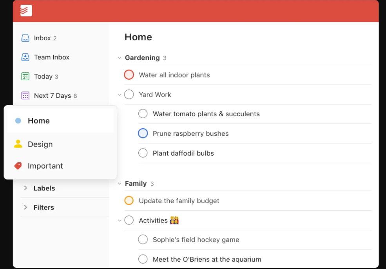Click the family emoji next to Activities

click(174, 221)
